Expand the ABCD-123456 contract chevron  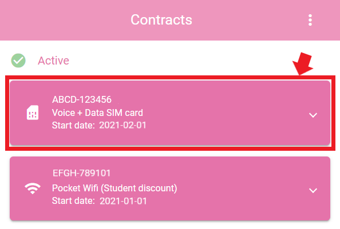coord(313,115)
